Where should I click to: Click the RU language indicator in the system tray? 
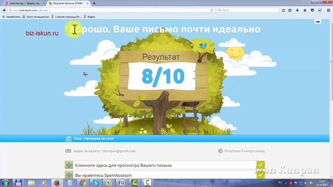pyautogui.click(x=280, y=182)
